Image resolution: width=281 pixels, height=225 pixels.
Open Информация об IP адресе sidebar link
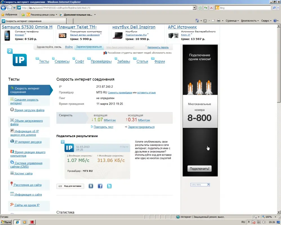[24, 133]
